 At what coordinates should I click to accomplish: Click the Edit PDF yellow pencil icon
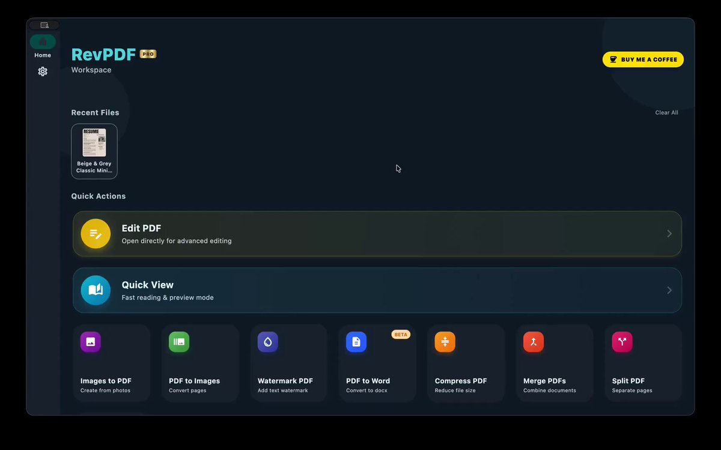[96, 234]
